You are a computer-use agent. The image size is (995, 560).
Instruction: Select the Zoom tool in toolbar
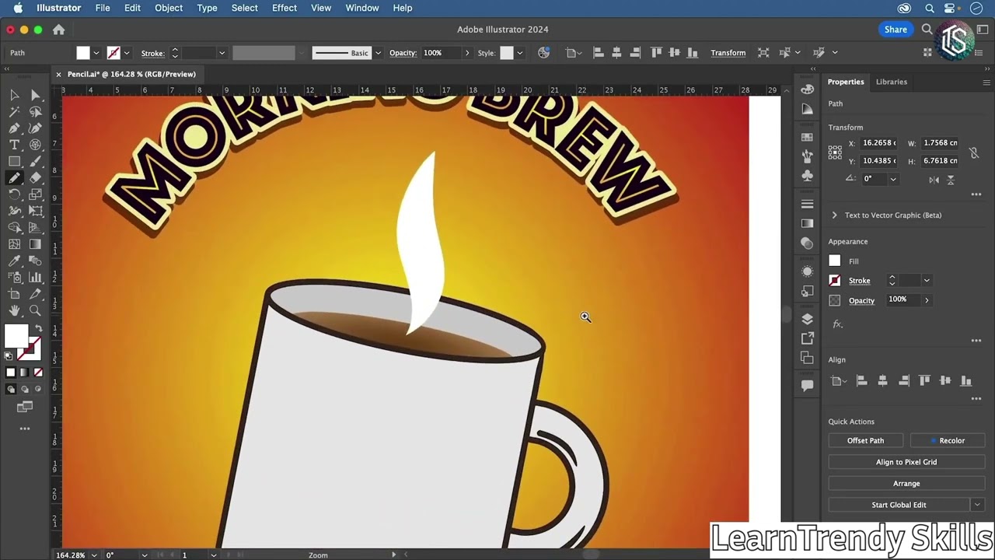click(35, 310)
